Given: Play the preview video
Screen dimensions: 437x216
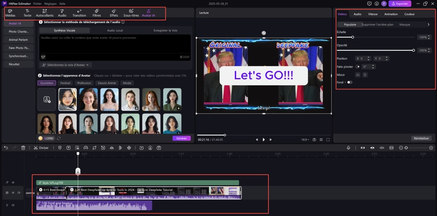Looking at the screenshot, I should coord(264,140).
